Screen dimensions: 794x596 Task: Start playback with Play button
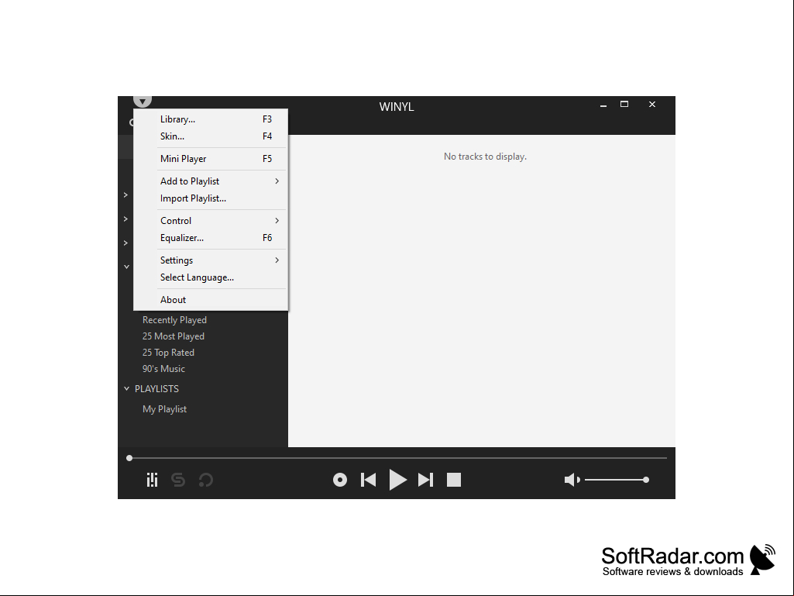coord(397,480)
